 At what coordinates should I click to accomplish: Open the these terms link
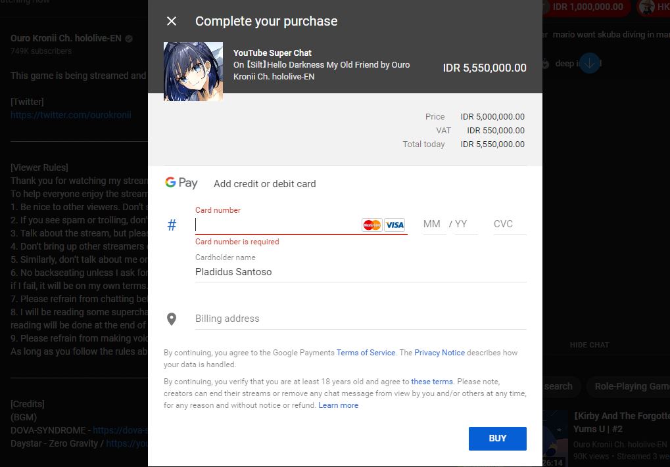[431, 382]
